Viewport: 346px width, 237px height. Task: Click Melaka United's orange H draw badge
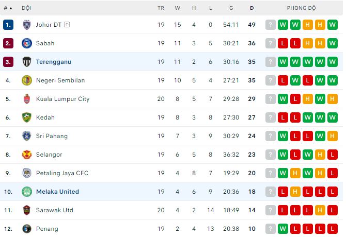point(295,192)
